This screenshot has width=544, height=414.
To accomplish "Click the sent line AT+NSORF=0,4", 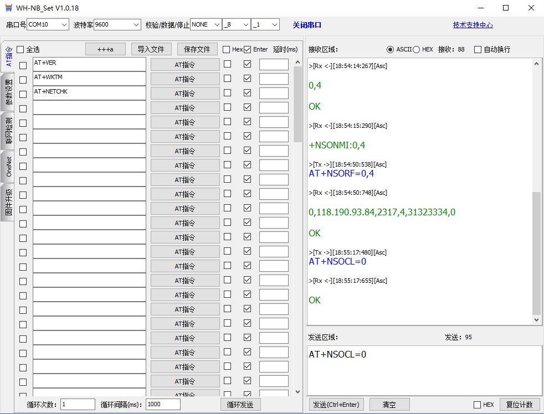I will click(x=341, y=173).
